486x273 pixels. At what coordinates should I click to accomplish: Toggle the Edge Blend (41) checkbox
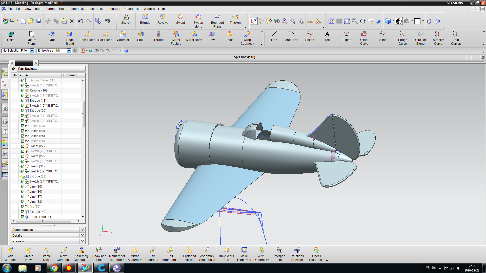point(23,217)
